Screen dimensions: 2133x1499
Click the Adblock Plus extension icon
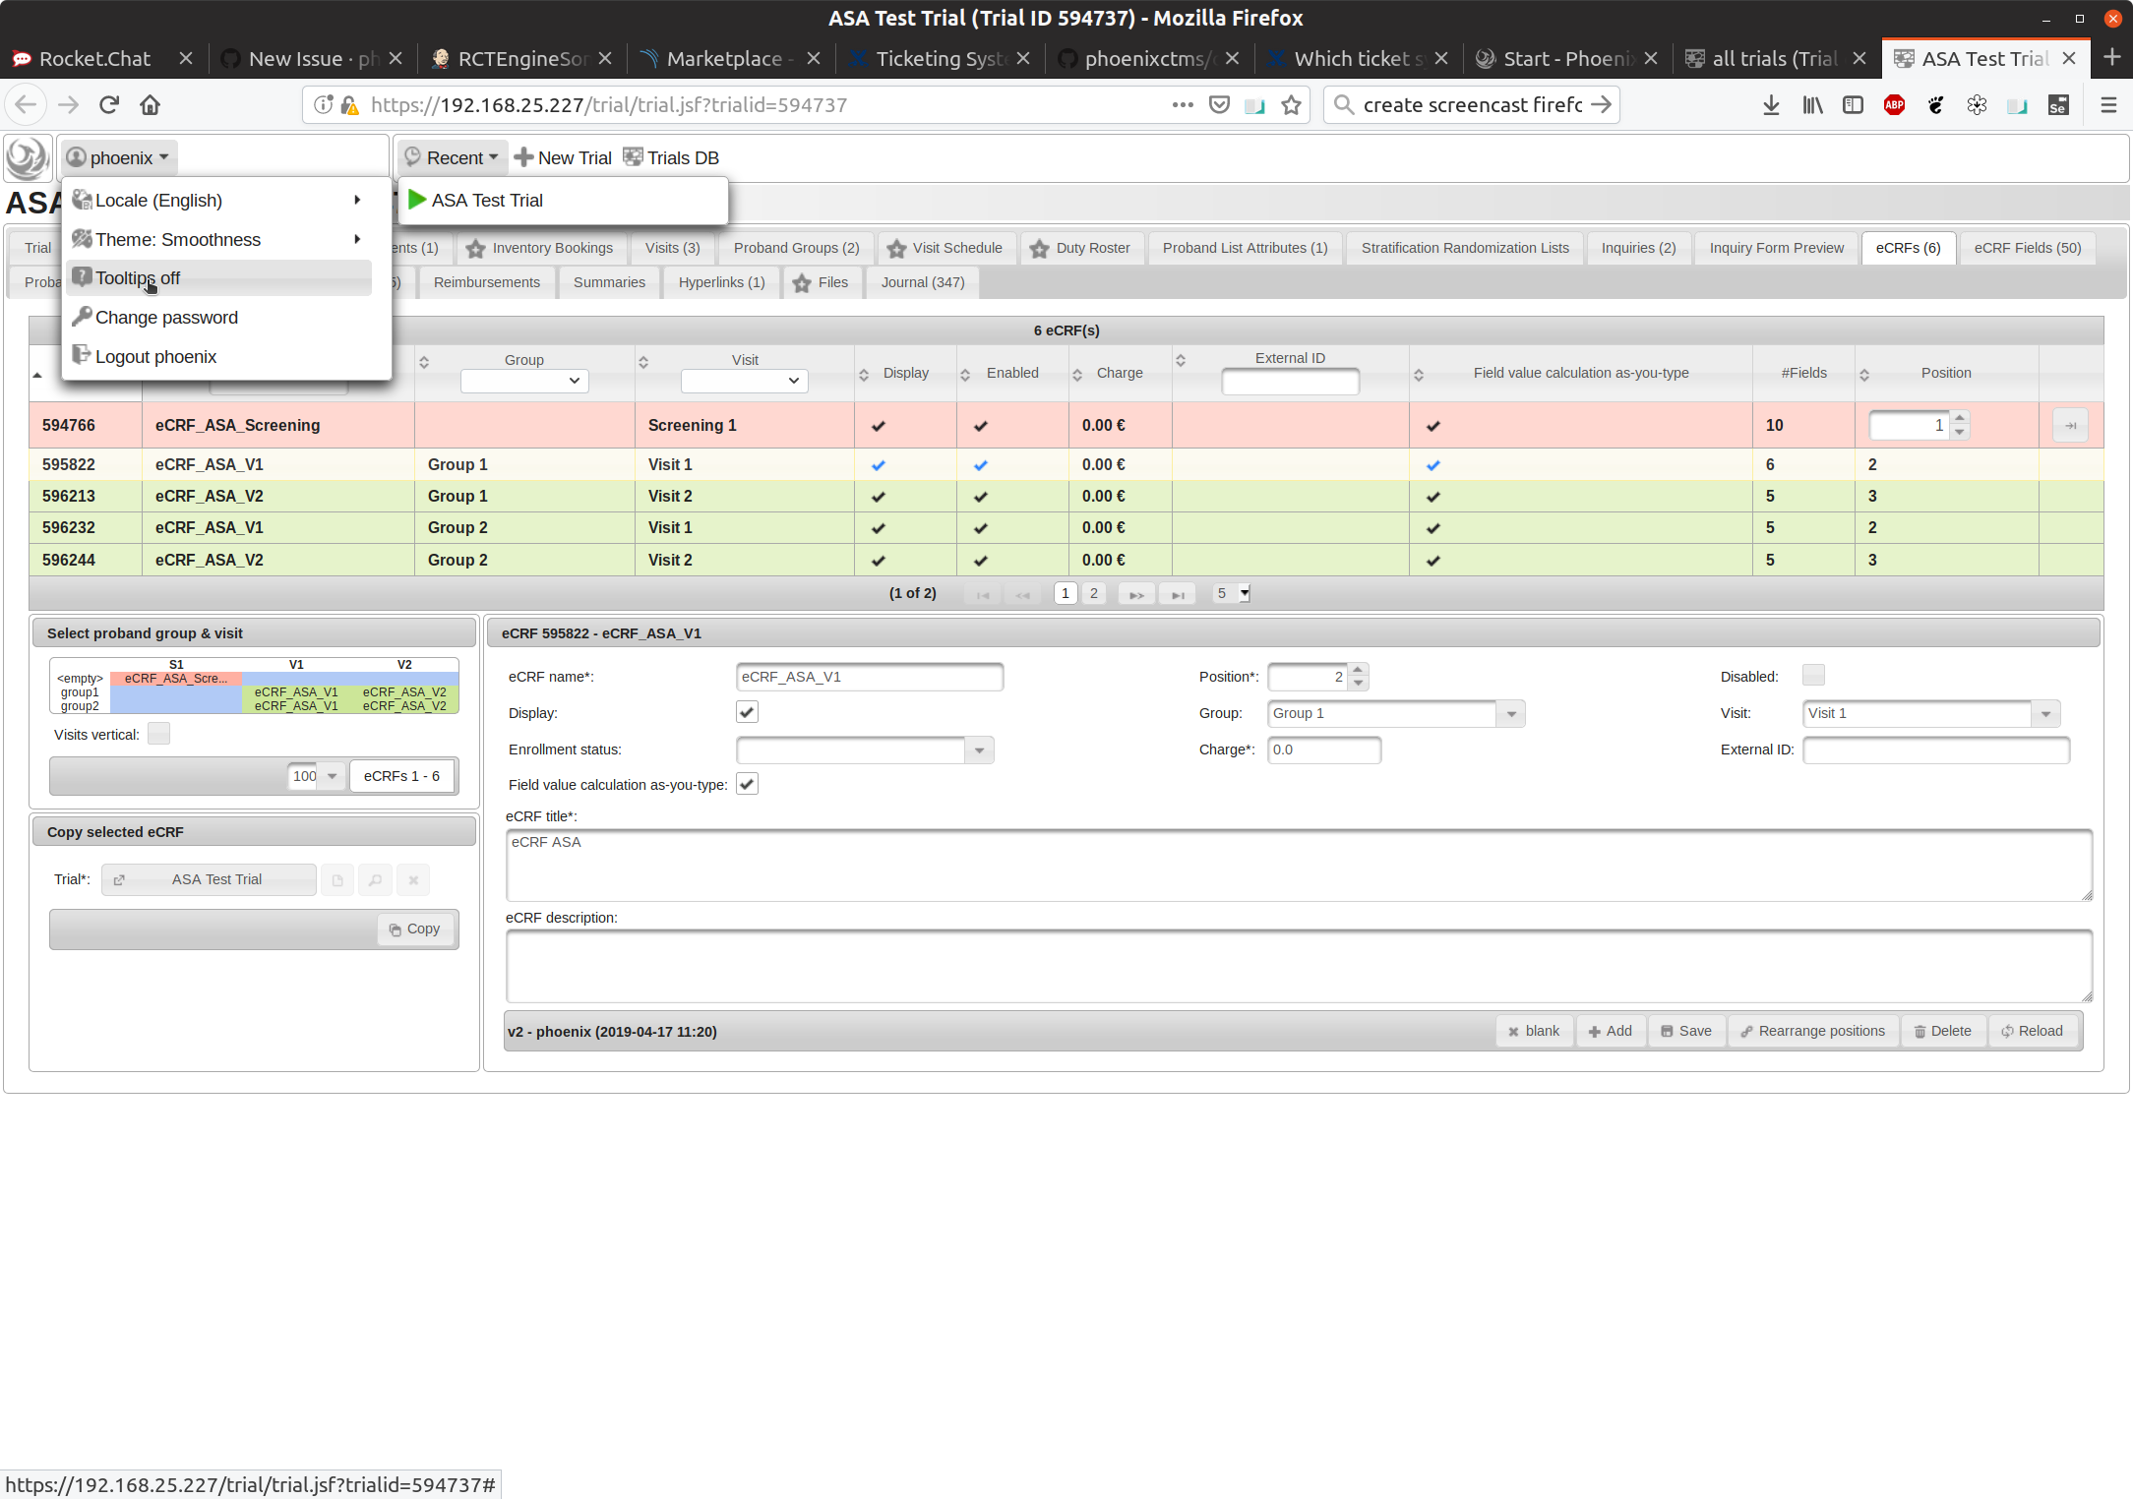click(1894, 105)
